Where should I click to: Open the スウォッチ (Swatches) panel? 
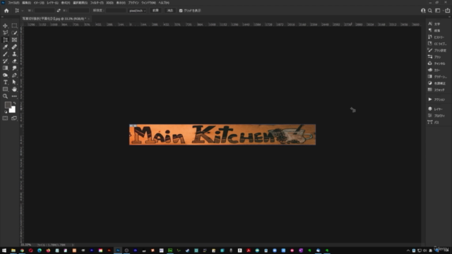pyautogui.click(x=437, y=90)
